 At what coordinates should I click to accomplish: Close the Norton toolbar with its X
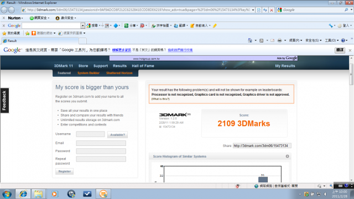click(x=4, y=18)
